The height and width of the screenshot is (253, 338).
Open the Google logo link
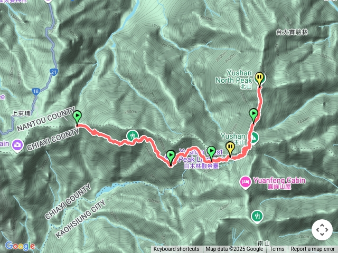[x=20, y=246]
